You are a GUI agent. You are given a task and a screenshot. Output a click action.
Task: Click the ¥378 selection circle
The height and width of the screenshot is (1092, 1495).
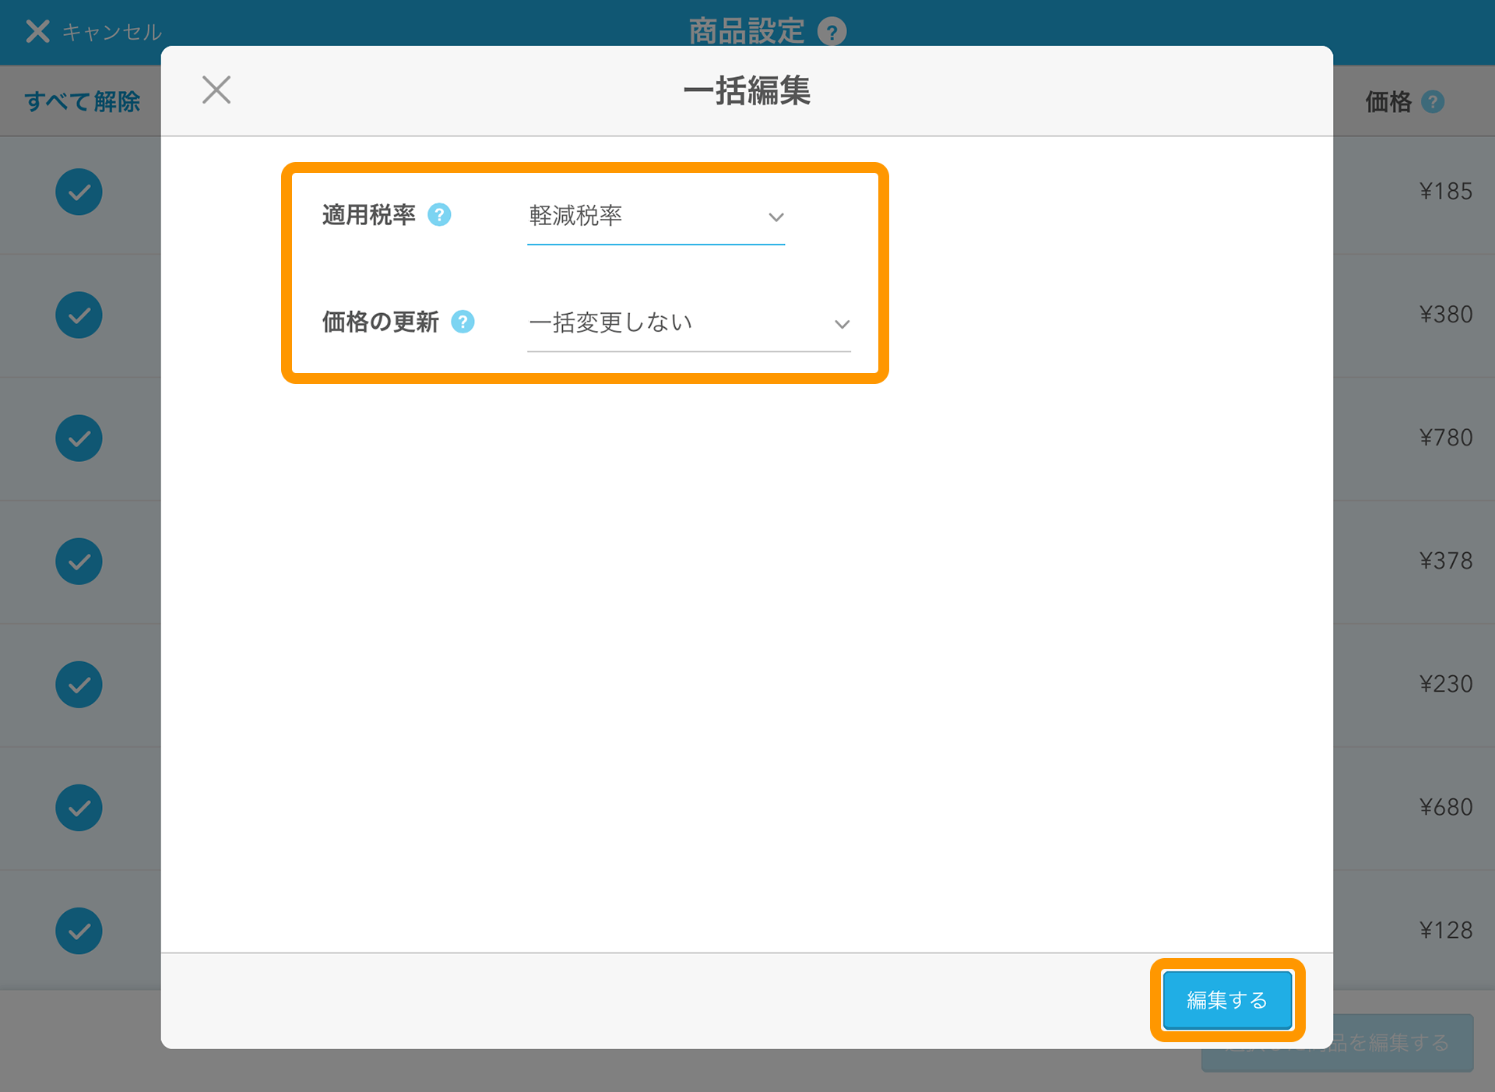pos(79,562)
